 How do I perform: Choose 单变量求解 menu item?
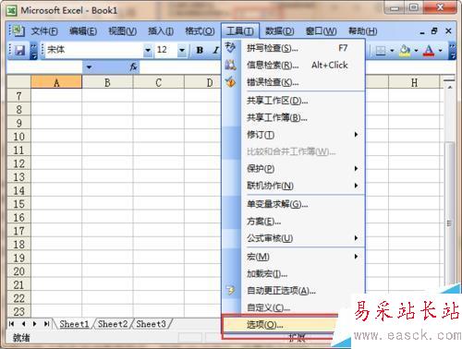click(x=293, y=204)
